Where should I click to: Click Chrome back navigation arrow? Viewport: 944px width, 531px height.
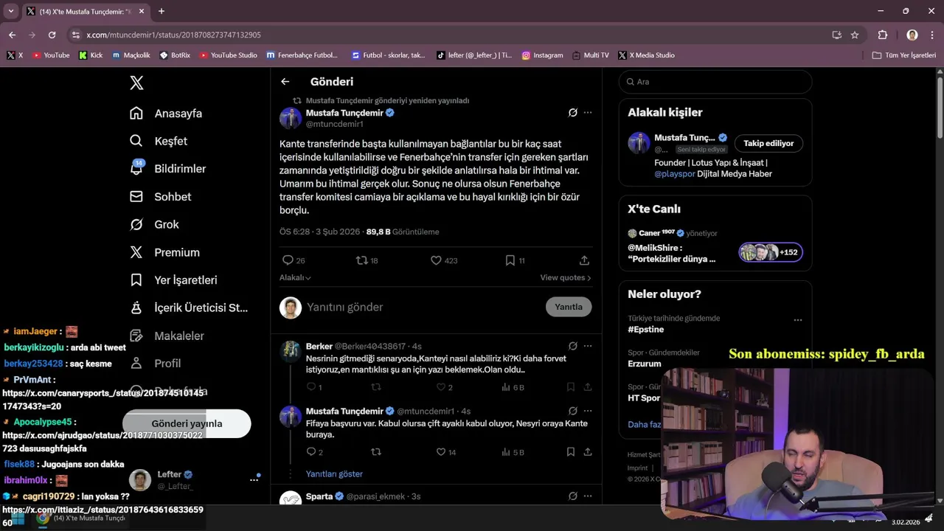click(12, 35)
